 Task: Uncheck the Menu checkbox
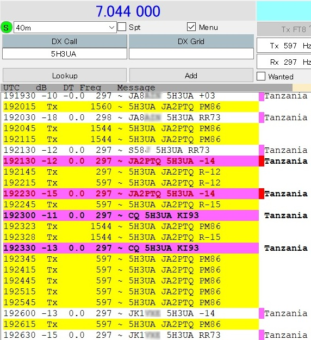[191, 27]
